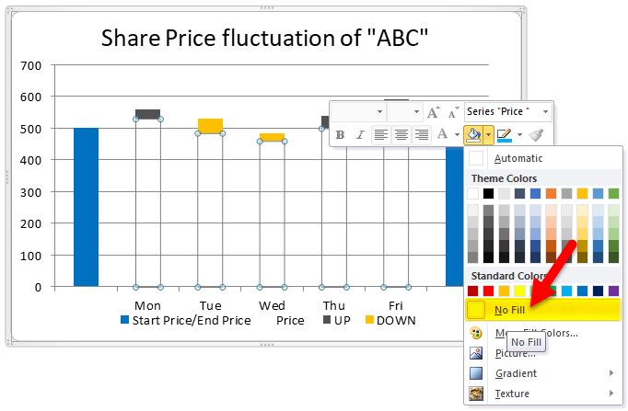Pick the purple standard color swatch
Screen dimensions: 628x411
click(x=614, y=291)
